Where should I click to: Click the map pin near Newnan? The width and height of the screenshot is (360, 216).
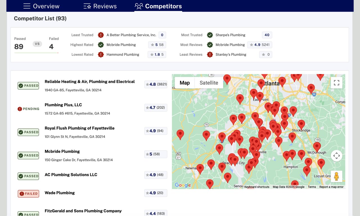(200, 169)
